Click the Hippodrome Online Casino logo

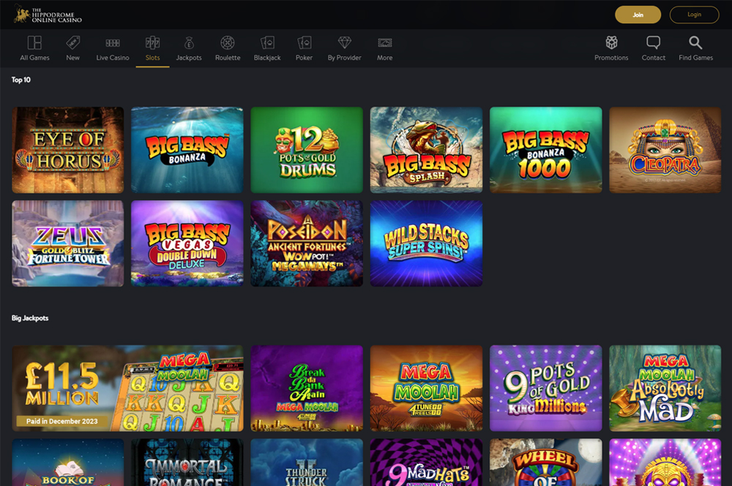coord(48,15)
